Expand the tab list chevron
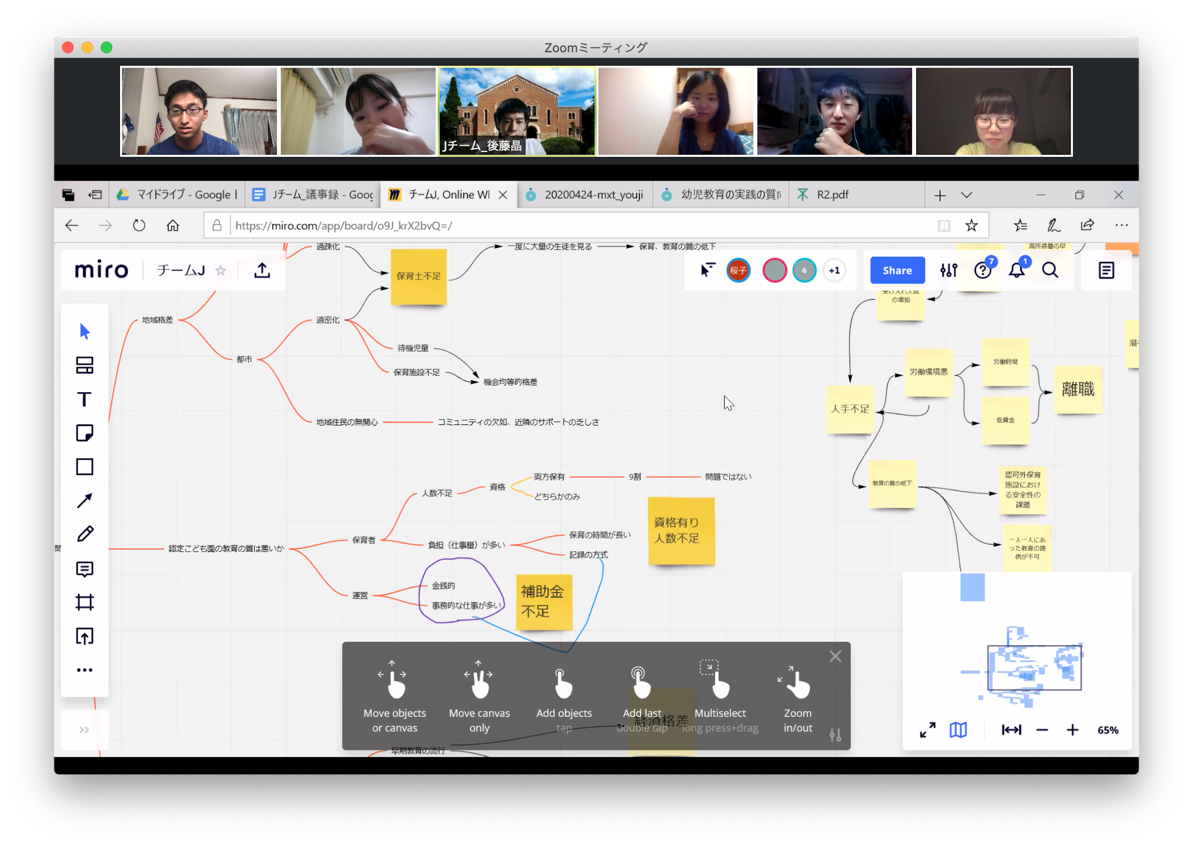Image resolution: width=1193 pixels, height=846 pixels. [967, 195]
